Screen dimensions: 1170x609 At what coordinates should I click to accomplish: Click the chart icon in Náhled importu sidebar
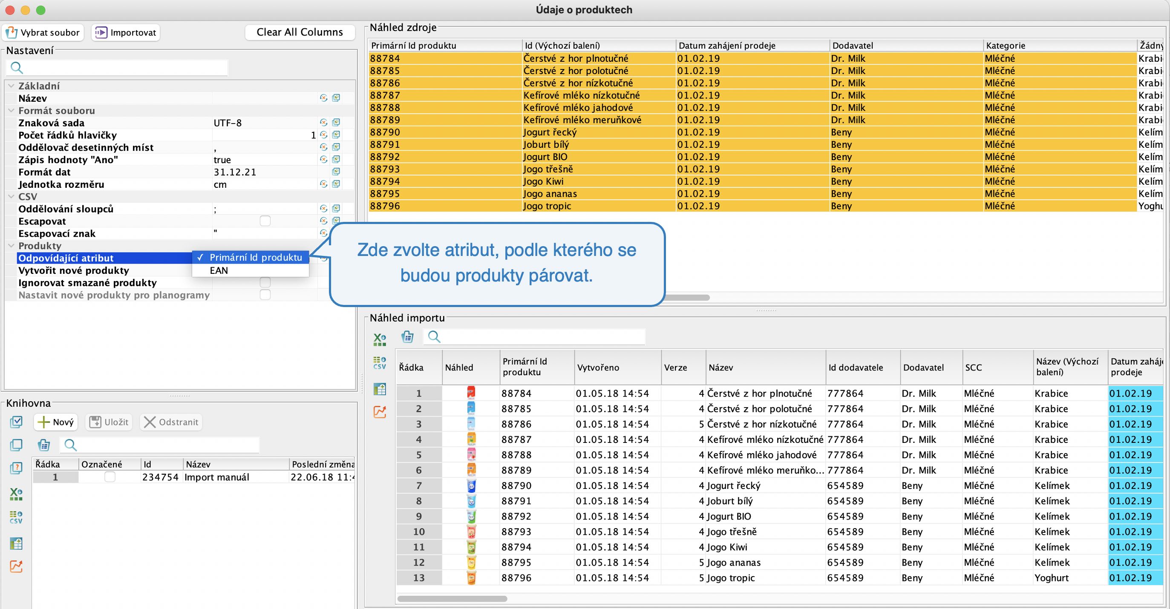point(379,412)
